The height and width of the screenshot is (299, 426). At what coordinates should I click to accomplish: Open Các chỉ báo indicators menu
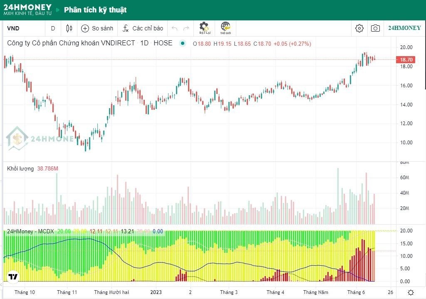click(143, 28)
